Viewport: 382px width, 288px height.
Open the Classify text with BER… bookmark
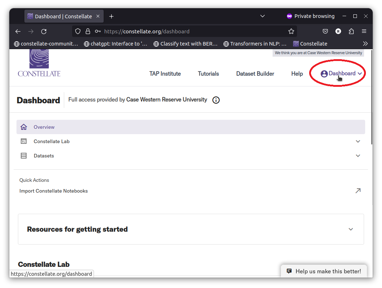[185, 44]
